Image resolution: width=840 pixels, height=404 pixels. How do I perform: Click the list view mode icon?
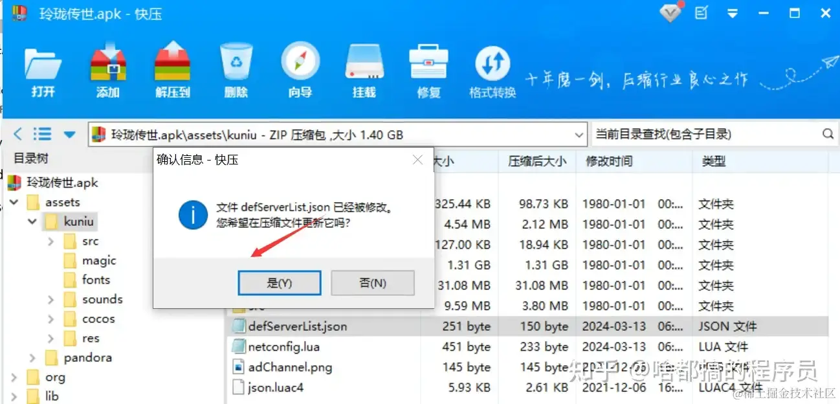point(43,134)
